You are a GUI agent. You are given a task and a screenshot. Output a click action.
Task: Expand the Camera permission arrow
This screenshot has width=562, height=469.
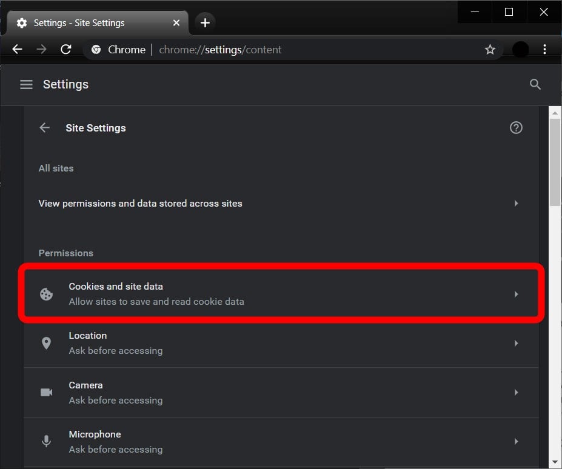pos(516,392)
